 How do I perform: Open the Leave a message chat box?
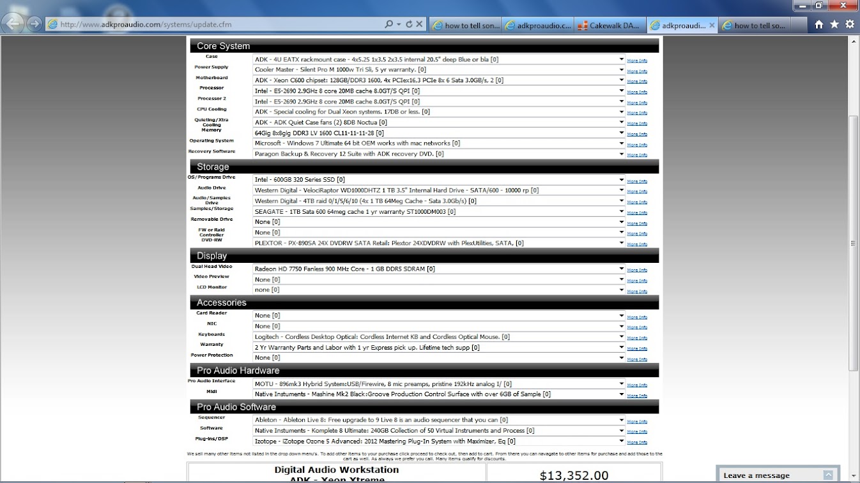tap(778, 475)
